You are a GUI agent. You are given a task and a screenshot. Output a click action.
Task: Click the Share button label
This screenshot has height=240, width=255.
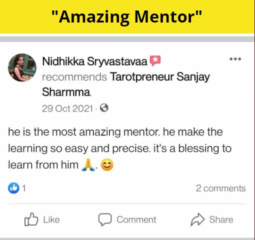pos(221,219)
